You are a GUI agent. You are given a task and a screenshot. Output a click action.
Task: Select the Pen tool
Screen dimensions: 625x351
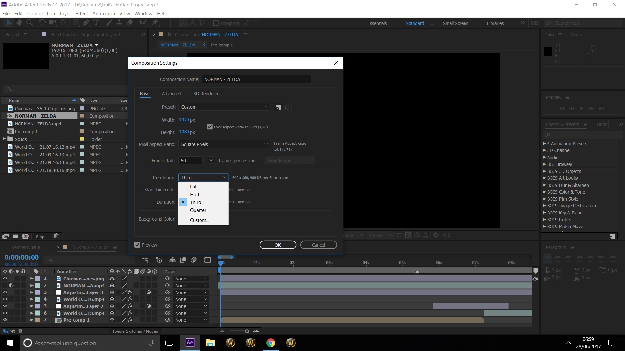[x=86, y=23]
